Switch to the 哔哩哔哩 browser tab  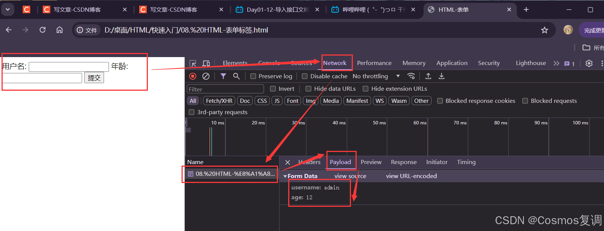pyautogui.click(x=374, y=9)
